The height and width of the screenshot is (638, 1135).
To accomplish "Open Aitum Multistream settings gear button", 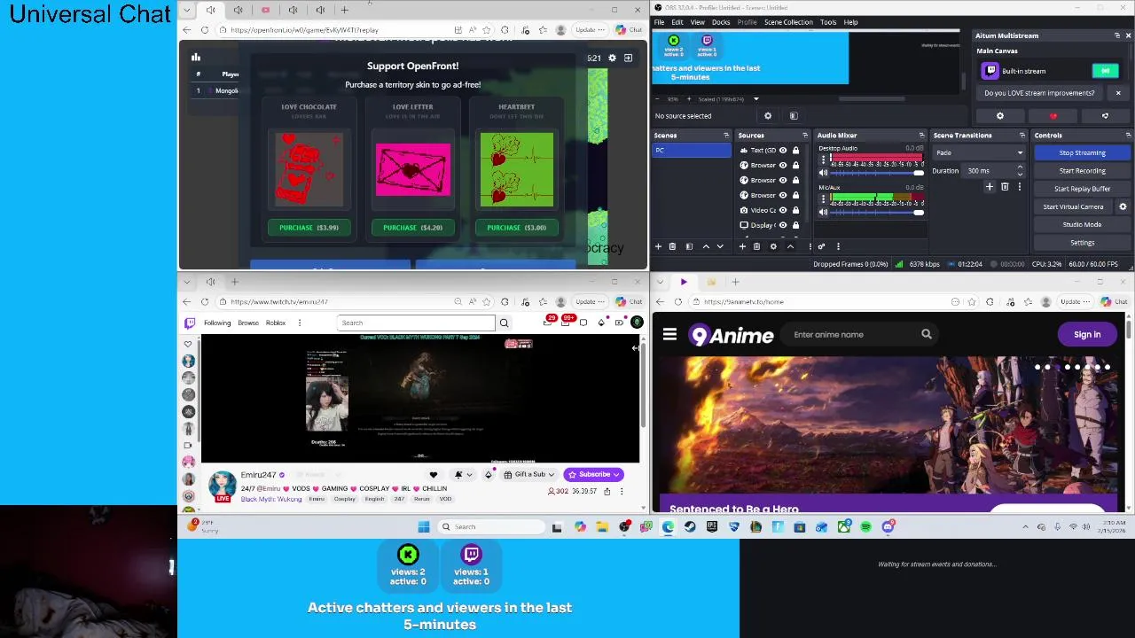I will (x=1000, y=116).
